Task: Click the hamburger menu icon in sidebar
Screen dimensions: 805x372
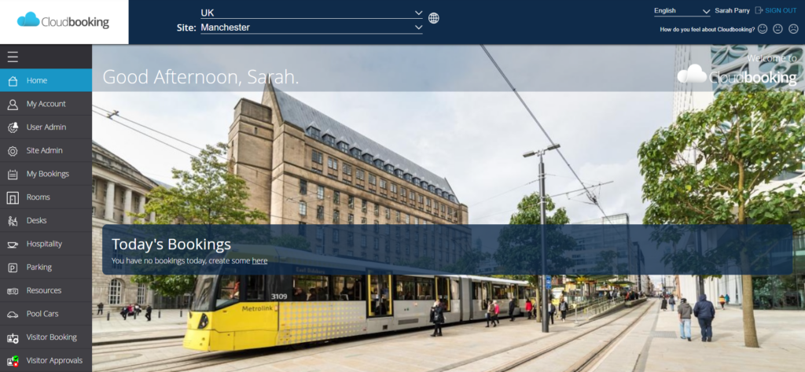Action: point(13,57)
